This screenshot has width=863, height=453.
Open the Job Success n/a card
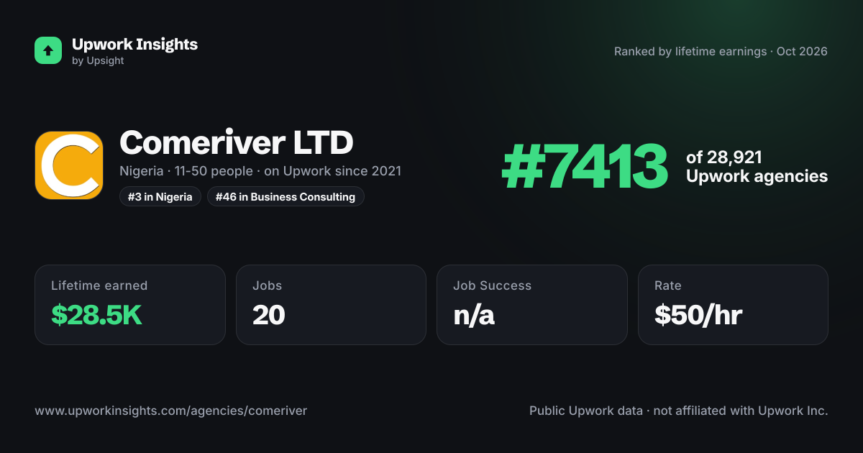pyautogui.click(x=532, y=305)
